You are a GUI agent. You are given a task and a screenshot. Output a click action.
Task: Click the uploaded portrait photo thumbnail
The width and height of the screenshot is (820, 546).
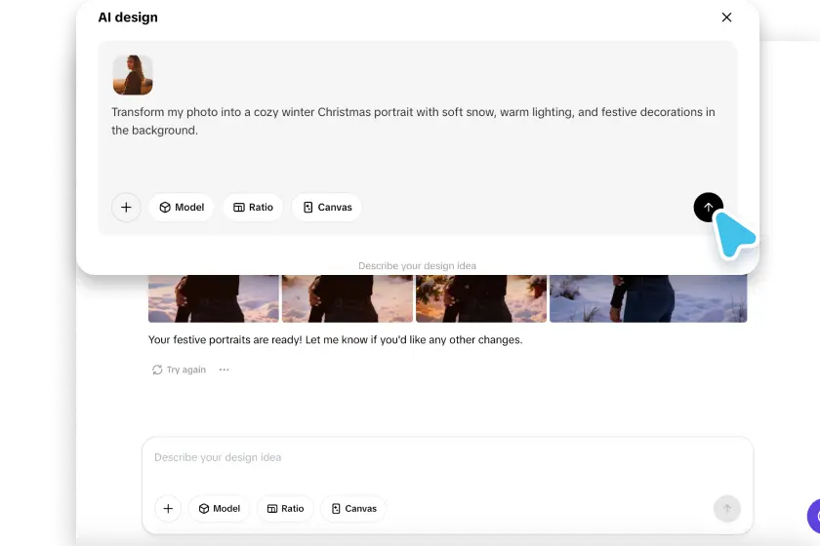133,75
